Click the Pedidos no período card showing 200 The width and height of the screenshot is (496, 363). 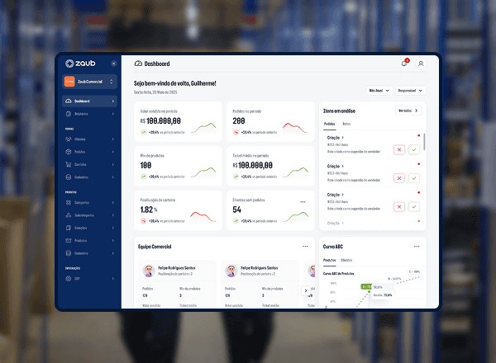point(270,121)
